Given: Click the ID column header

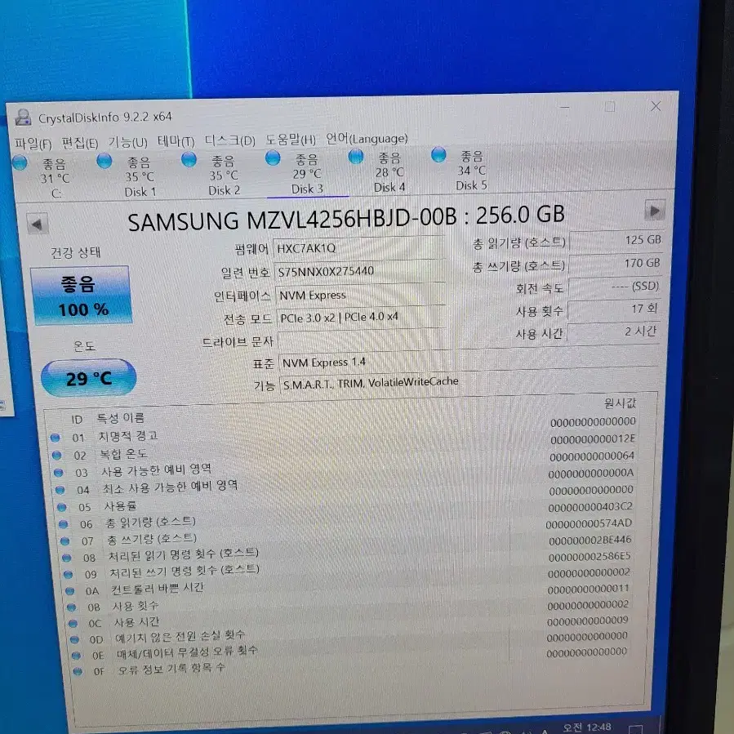Looking at the screenshot, I should click(x=78, y=420).
